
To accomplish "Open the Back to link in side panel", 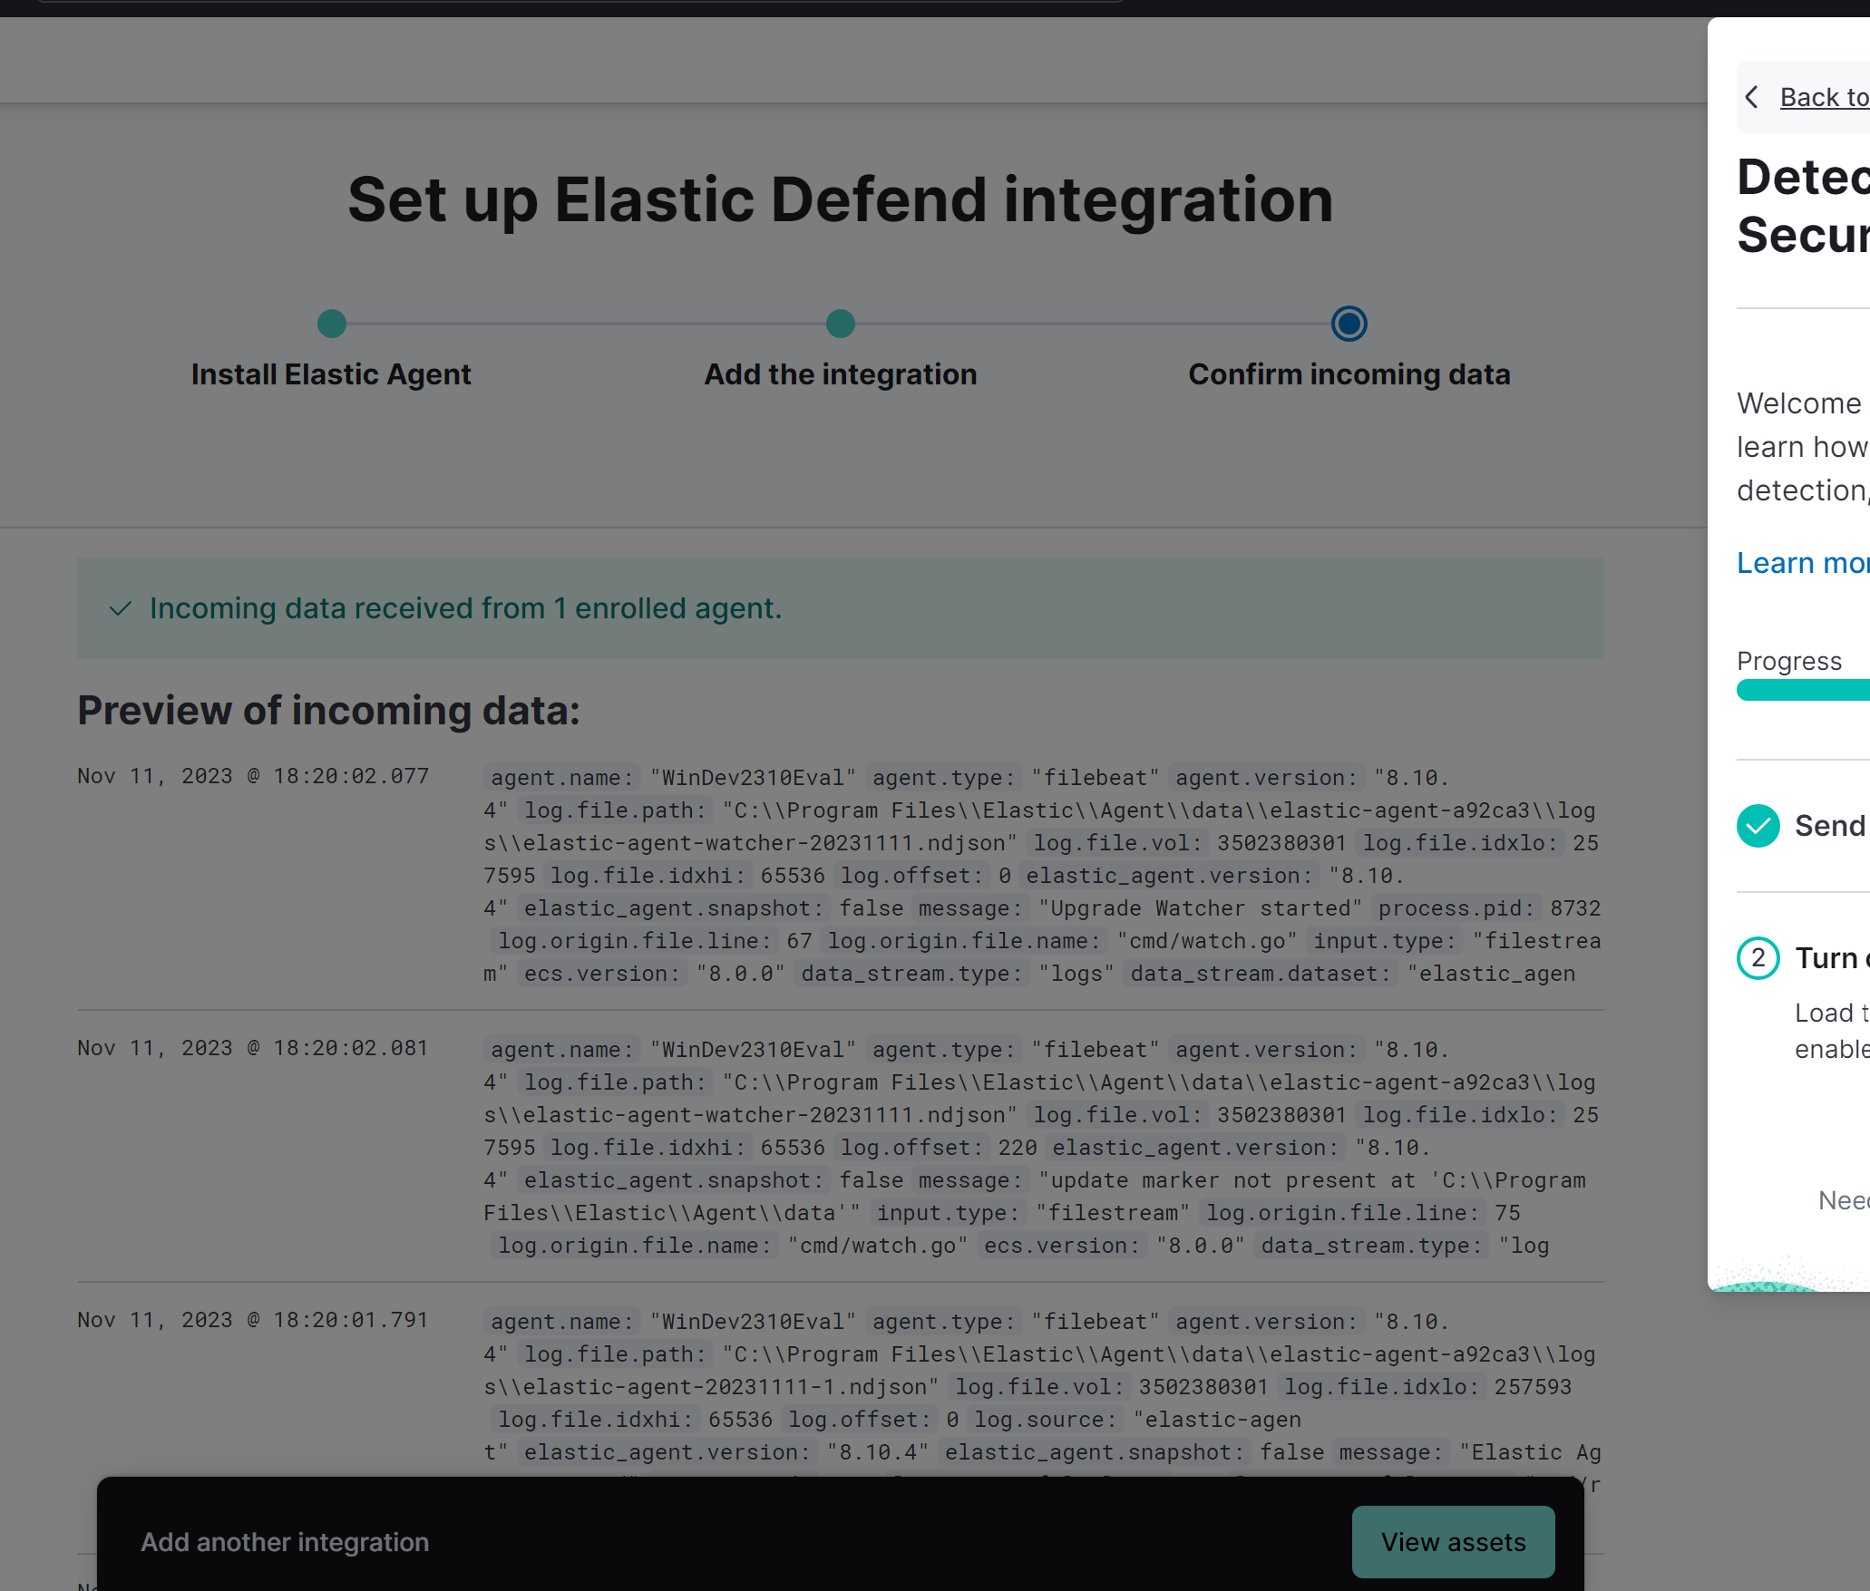I will (x=1824, y=97).
